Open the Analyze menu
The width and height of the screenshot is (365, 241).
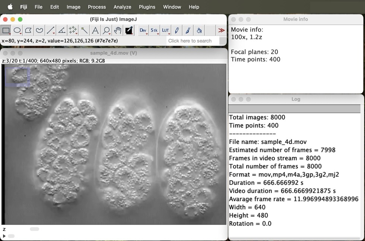click(122, 7)
